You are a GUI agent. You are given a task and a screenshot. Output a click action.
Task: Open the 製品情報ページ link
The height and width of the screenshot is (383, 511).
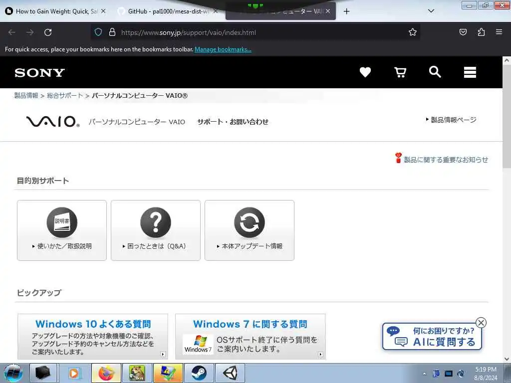[x=451, y=120]
